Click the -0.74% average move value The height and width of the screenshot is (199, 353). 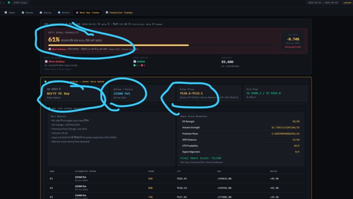tap(293, 39)
